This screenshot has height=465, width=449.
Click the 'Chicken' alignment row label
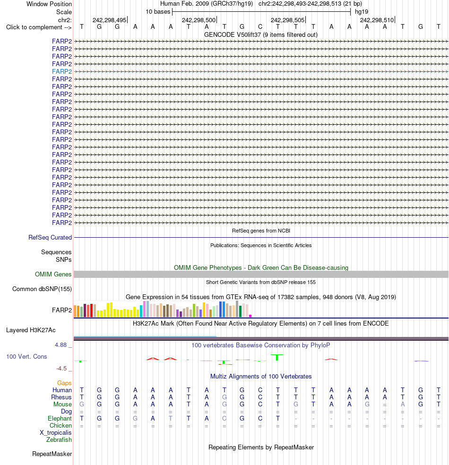(61, 426)
